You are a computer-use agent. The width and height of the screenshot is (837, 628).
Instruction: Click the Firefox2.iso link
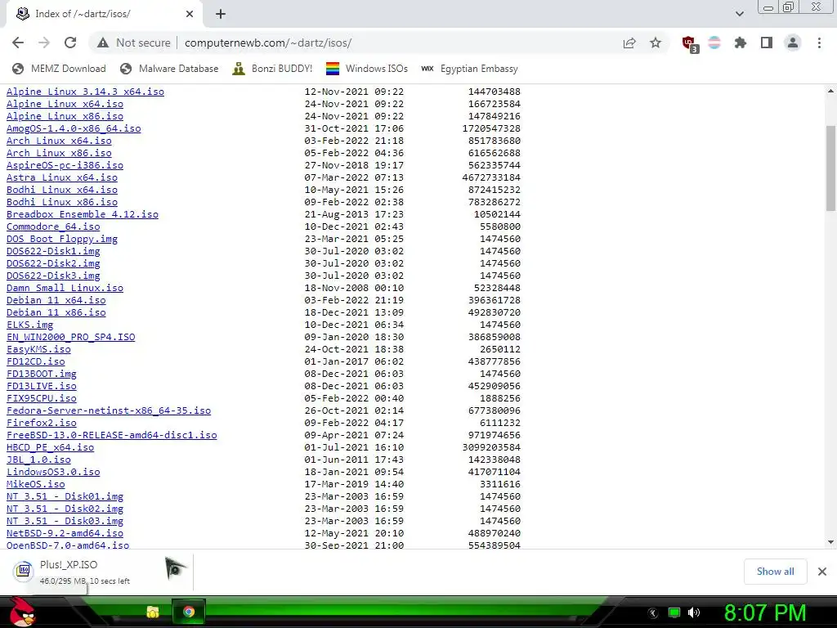(x=42, y=423)
